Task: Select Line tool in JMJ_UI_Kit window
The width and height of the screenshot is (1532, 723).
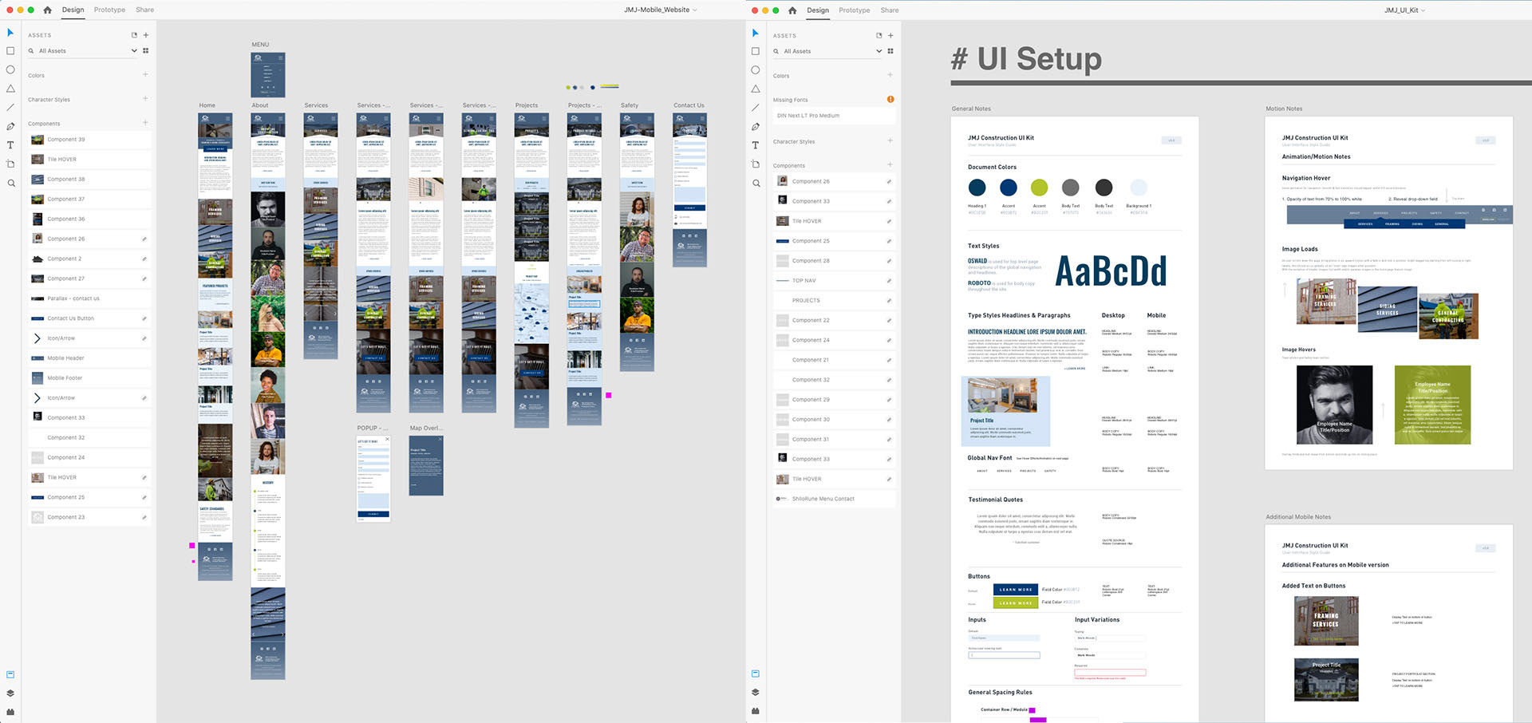Action: [756, 108]
